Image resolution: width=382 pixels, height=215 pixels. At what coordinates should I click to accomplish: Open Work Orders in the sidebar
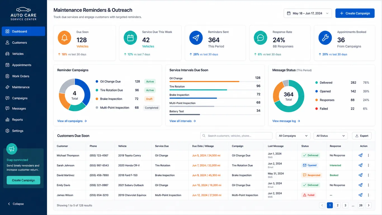(x=23, y=76)
